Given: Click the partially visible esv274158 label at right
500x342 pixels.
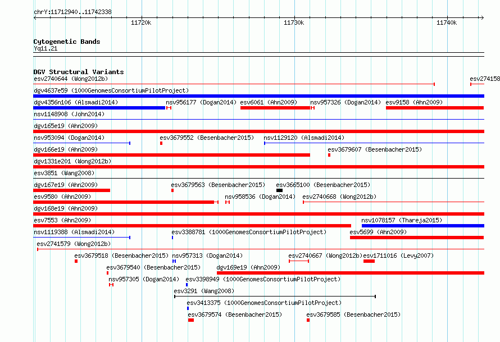Looking at the screenshot, I should pos(484,79).
